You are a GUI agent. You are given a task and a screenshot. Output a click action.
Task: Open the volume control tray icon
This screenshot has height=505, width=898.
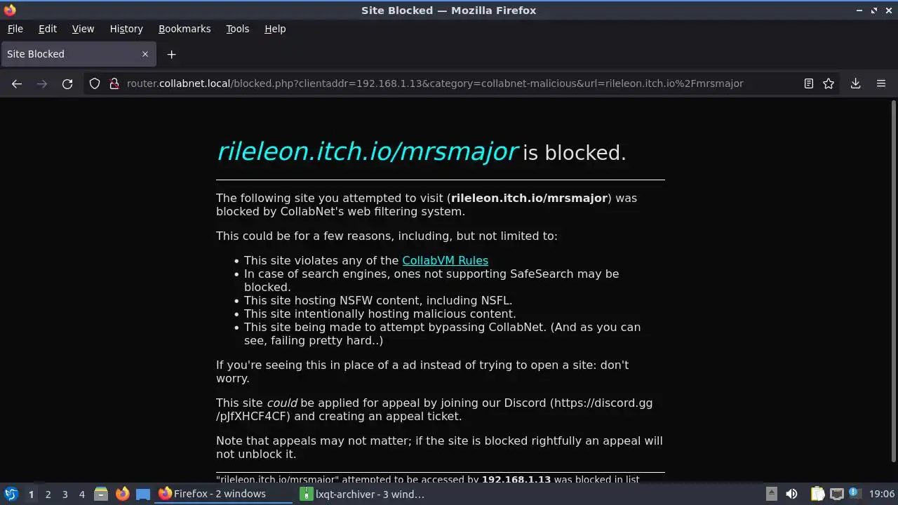791,494
